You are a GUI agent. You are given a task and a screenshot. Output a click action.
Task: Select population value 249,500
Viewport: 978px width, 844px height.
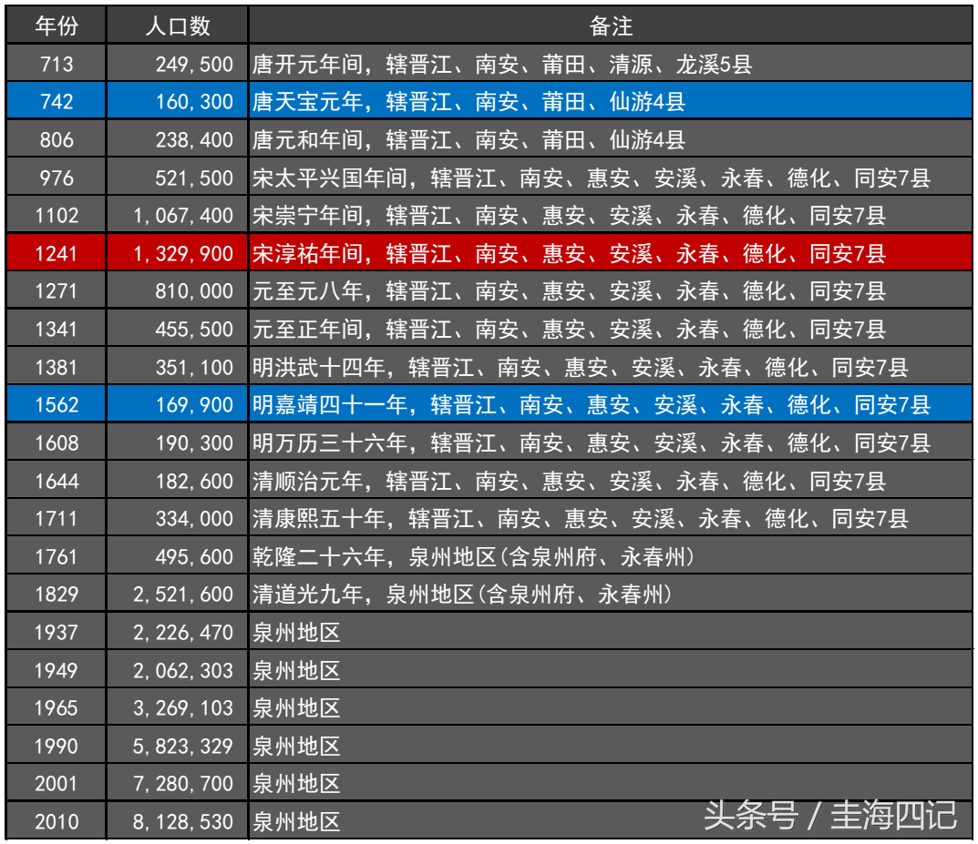[x=194, y=64]
